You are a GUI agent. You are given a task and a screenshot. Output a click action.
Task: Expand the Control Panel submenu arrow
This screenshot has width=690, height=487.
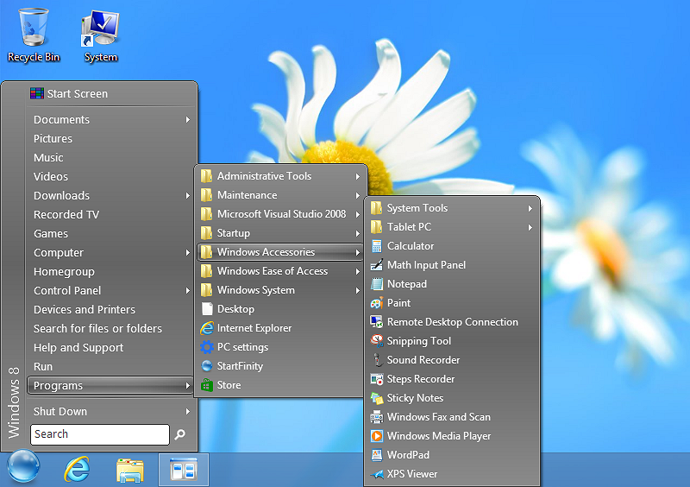pos(188,290)
